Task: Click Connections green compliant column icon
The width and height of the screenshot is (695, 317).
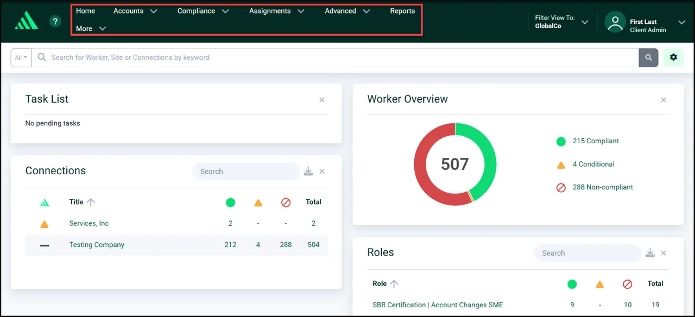Action: coord(230,202)
